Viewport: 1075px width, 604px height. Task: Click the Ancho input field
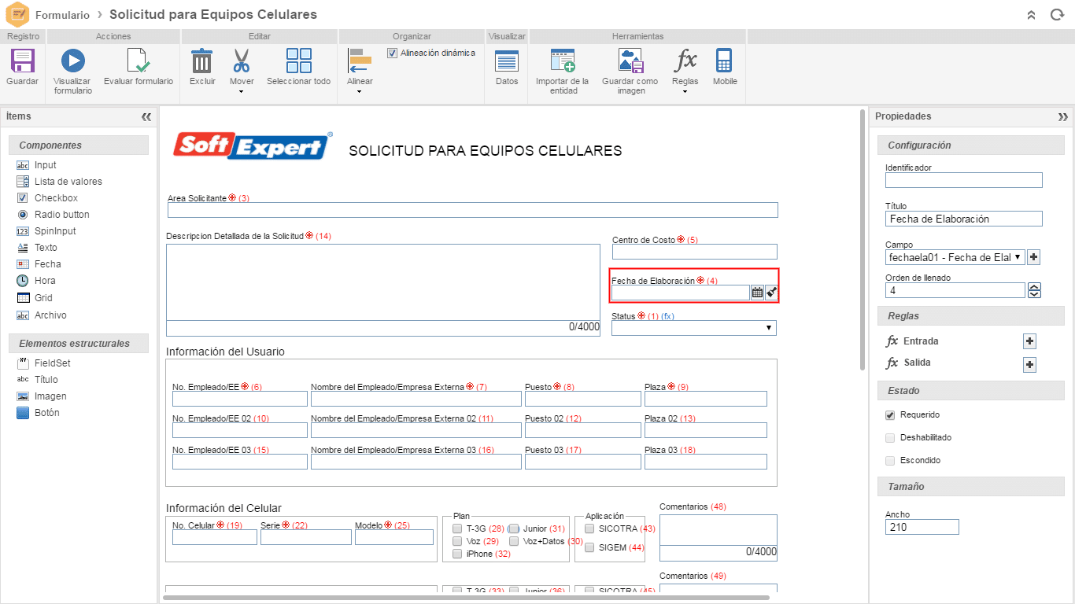tap(922, 527)
